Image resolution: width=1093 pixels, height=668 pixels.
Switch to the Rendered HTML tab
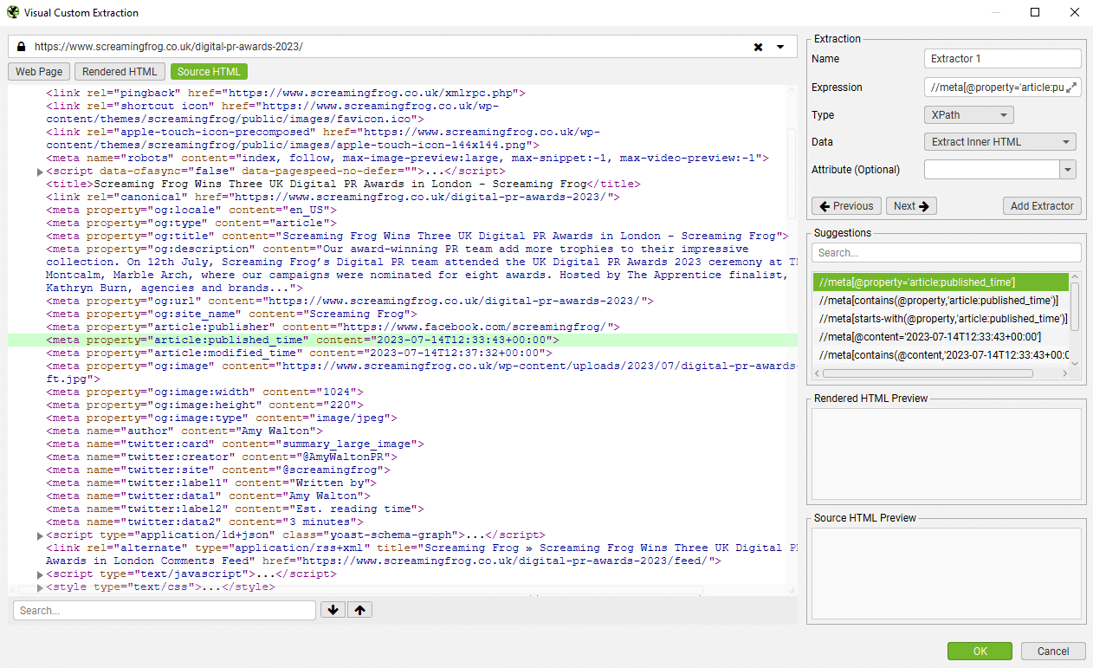[x=120, y=72]
